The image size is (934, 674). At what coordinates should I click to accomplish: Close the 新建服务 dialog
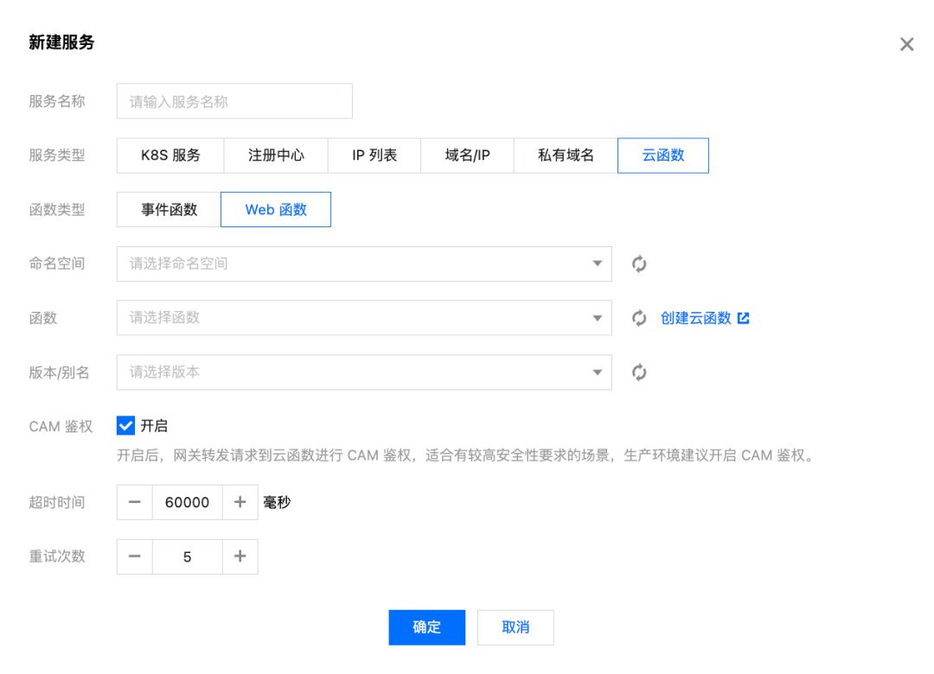(x=906, y=44)
